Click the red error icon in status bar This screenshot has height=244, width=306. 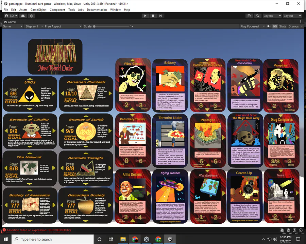coord(4,230)
